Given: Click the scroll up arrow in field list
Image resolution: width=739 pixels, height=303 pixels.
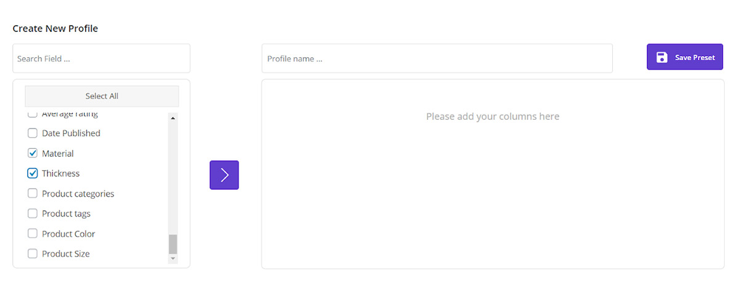Looking at the screenshot, I should point(172,118).
